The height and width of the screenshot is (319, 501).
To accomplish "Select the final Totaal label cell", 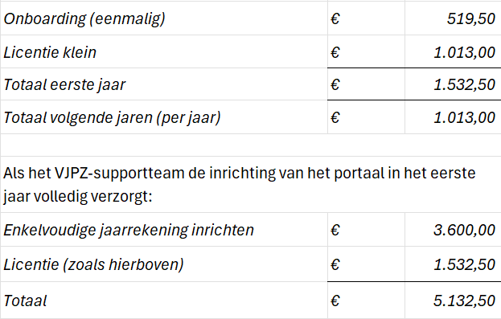I will point(164,301).
